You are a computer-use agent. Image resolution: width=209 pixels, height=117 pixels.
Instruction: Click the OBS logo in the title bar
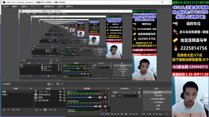(4, 2)
